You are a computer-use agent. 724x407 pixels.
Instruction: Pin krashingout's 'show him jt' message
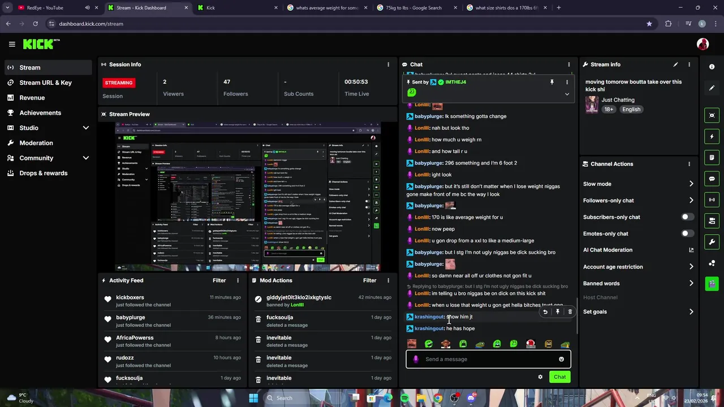(x=558, y=312)
